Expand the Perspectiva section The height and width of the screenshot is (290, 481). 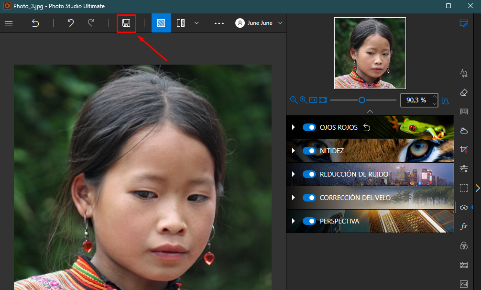pyautogui.click(x=294, y=221)
